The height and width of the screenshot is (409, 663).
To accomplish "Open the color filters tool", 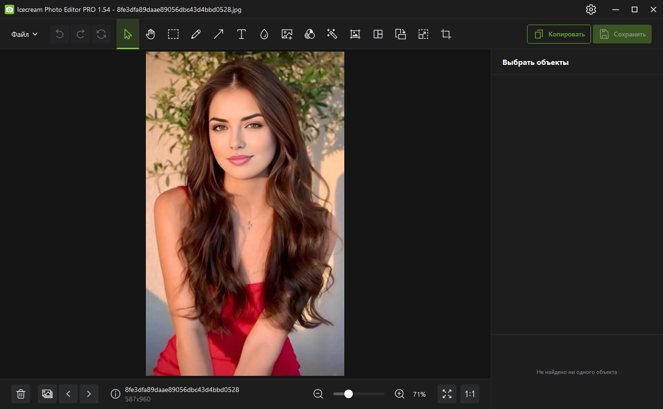I will point(309,34).
